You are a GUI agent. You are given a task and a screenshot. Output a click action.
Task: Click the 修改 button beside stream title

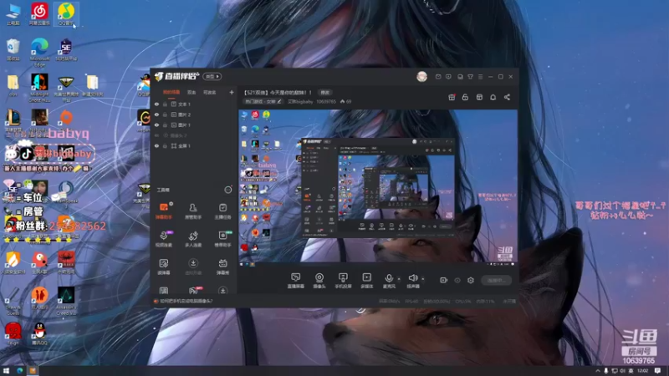coord(325,93)
